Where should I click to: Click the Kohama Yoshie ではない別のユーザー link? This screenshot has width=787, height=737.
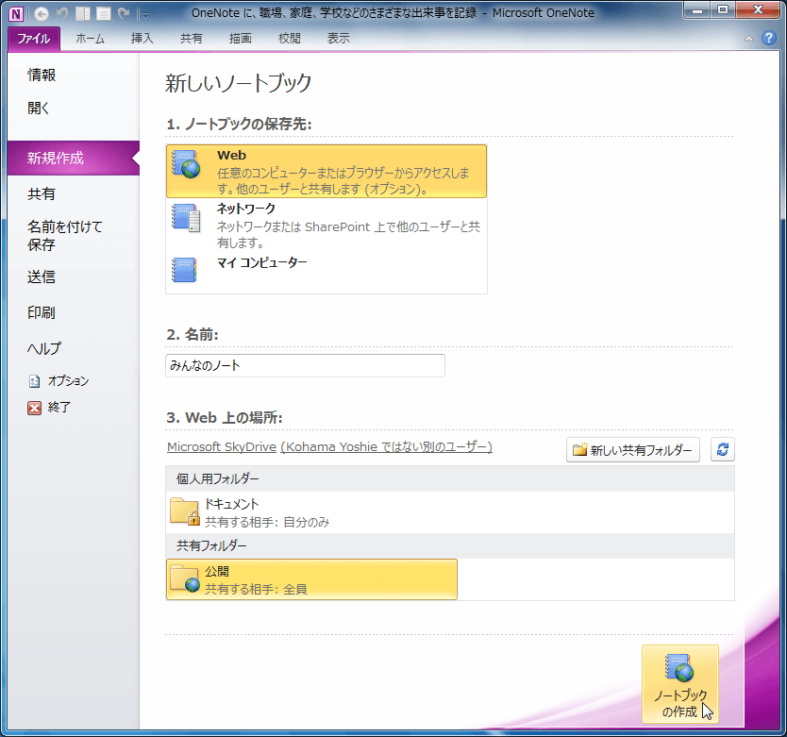(387, 446)
